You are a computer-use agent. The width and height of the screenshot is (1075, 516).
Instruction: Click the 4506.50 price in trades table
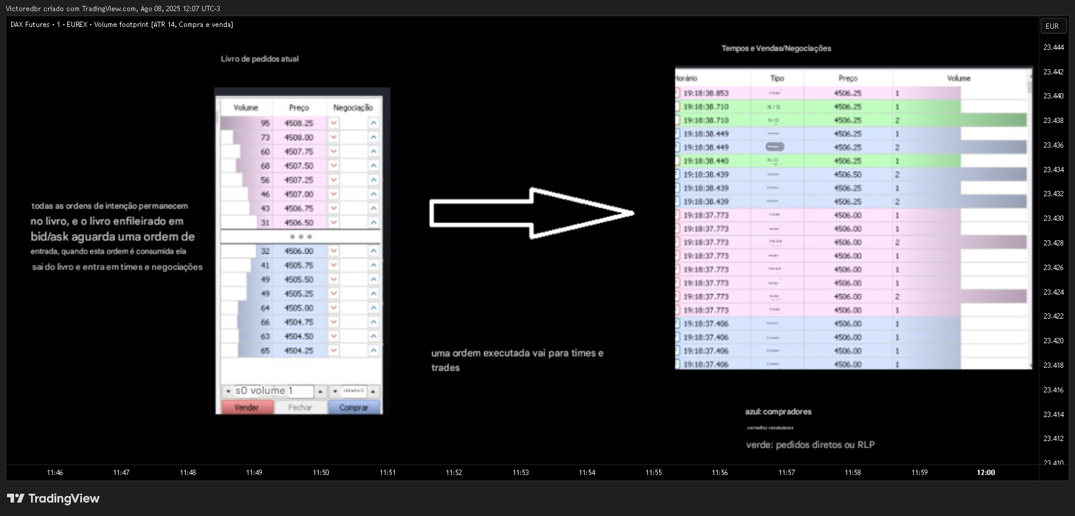coord(848,175)
